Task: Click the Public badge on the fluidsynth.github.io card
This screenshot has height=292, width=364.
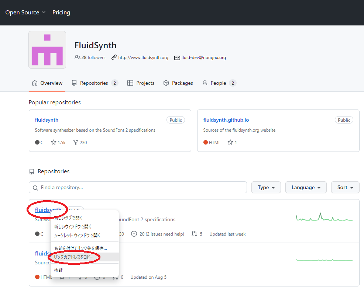Action: point(344,120)
